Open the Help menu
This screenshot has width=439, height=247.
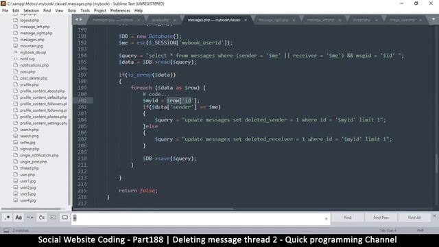pyautogui.click(x=139, y=11)
